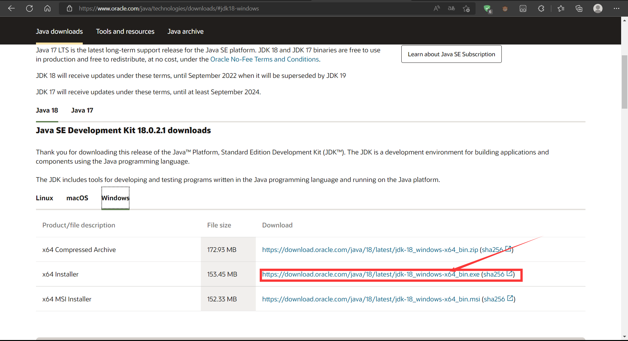Open the extension icon left of the puzzle piece

(523, 9)
